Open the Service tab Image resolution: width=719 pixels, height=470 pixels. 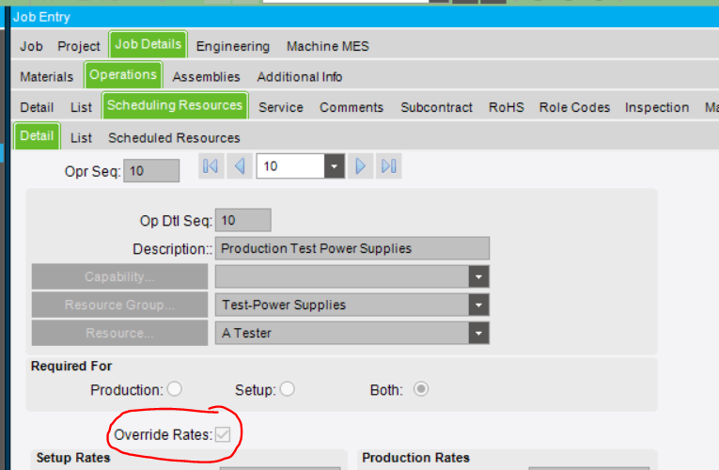pyautogui.click(x=281, y=107)
